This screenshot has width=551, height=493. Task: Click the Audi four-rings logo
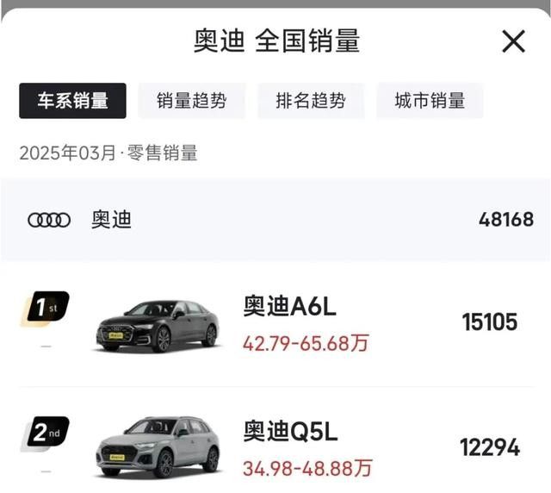tap(49, 221)
